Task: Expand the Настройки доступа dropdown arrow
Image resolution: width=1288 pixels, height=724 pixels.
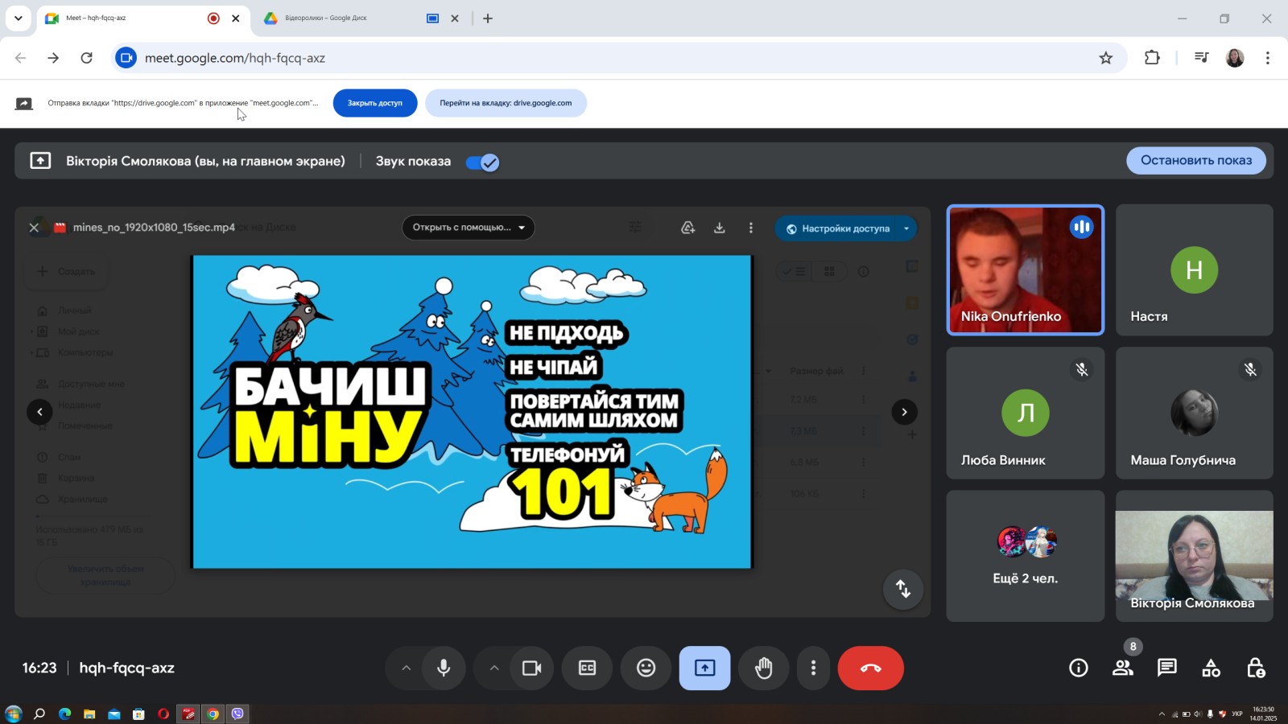Action: click(906, 228)
